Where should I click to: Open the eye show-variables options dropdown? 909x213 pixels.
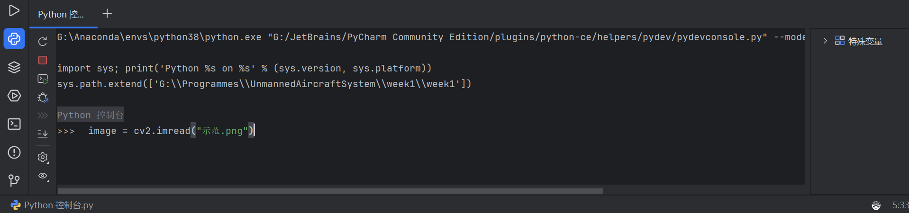coord(43,176)
